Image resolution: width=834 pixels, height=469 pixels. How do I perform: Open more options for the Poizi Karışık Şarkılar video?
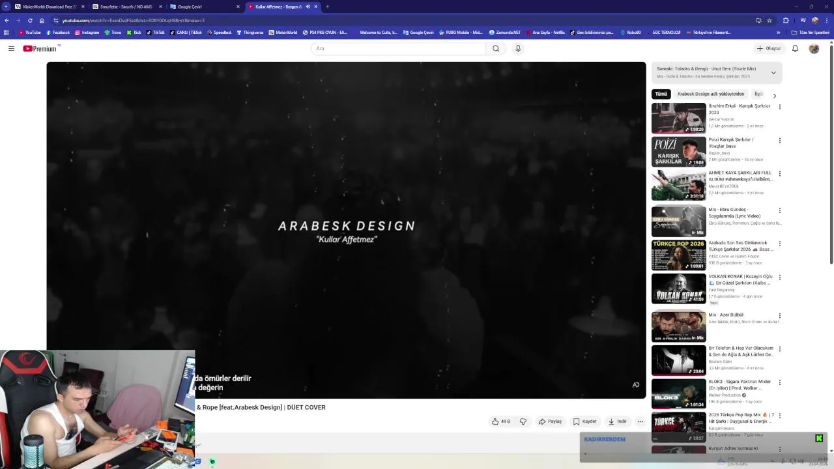click(779, 140)
